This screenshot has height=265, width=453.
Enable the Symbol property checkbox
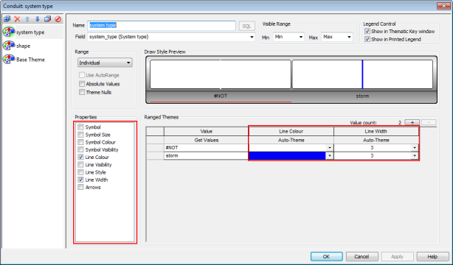coord(81,127)
